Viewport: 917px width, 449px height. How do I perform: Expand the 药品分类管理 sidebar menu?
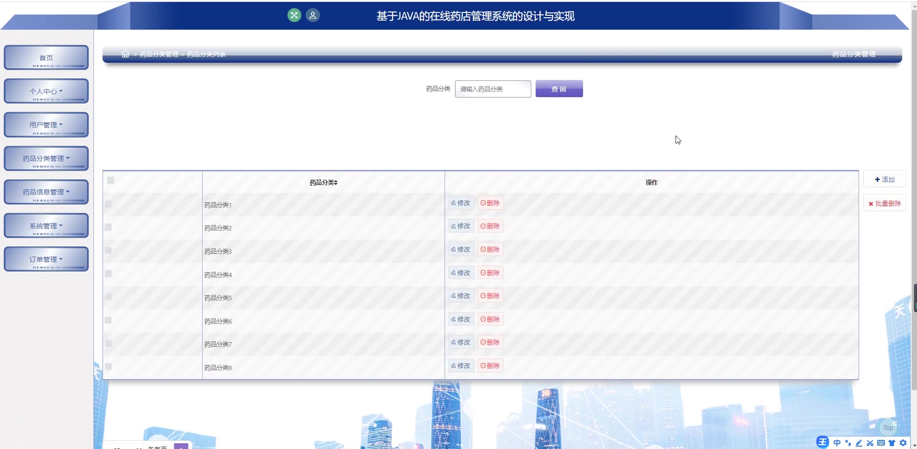tap(46, 158)
